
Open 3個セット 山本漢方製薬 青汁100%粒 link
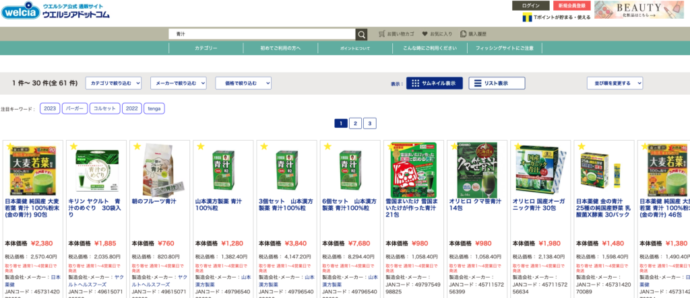tap(285, 204)
